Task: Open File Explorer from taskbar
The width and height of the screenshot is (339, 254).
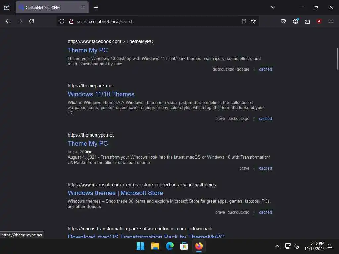Action: click(x=155, y=246)
